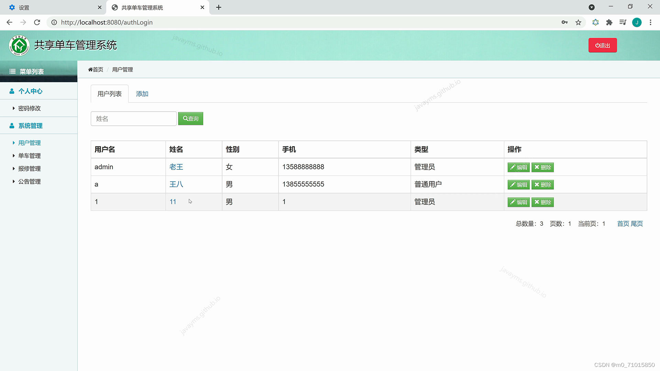Switch to the 设置 browser tab
The image size is (660, 371).
coord(52,7)
